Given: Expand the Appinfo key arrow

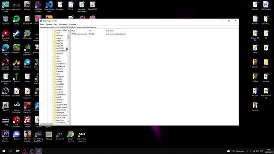Looking at the screenshot, I should 52,102.
